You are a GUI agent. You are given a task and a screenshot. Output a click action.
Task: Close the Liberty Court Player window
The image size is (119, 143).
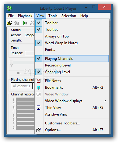coord(104,7)
